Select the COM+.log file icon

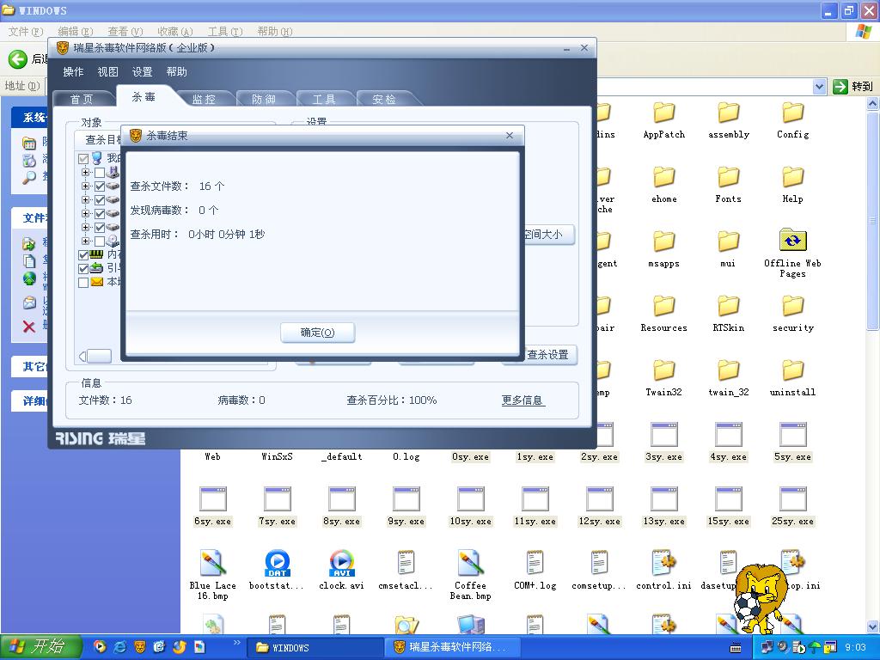535,563
